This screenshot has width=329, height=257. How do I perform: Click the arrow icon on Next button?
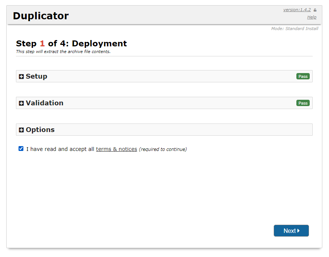coord(298,231)
